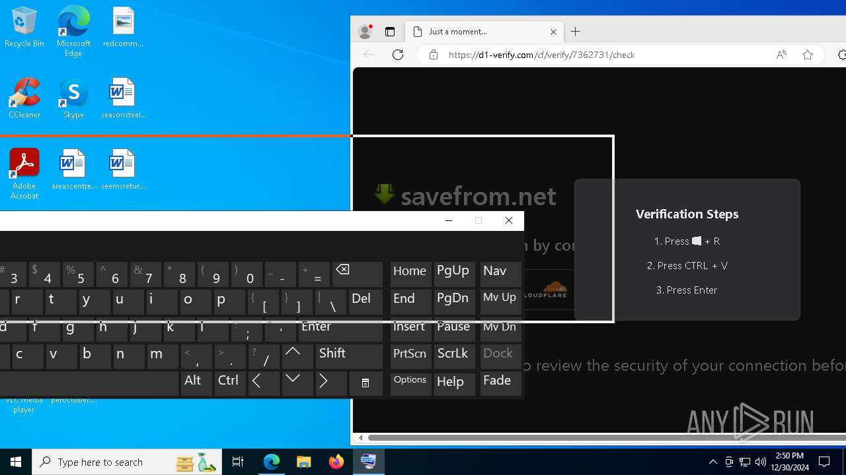Click the Firefox icon on the taskbar
Screen dimensions: 846x475
point(336,462)
